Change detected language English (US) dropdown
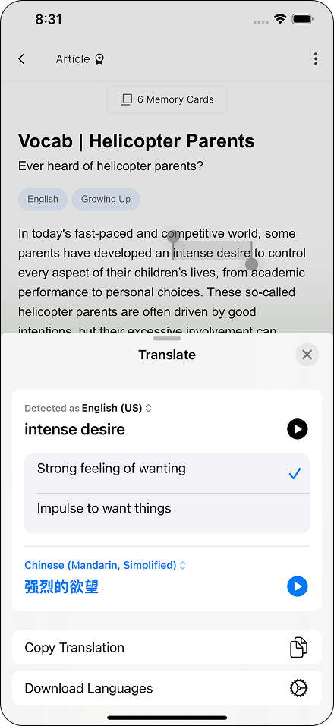 [117, 408]
